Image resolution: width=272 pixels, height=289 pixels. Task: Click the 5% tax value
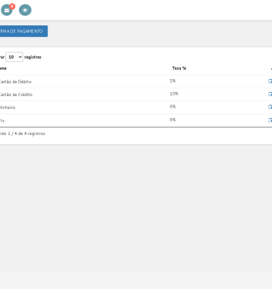(173, 81)
